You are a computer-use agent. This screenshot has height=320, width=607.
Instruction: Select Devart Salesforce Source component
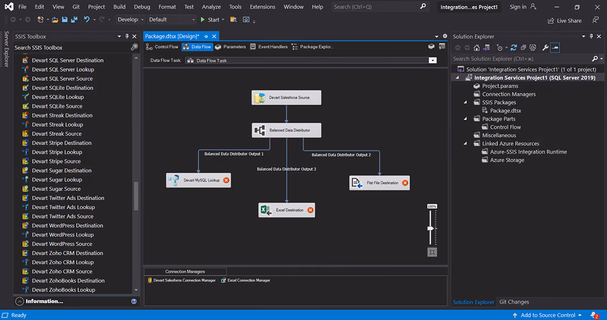(286, 98)
